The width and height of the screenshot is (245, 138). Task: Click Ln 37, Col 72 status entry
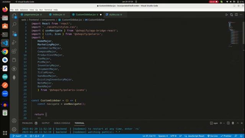click(x=149, y=136)
